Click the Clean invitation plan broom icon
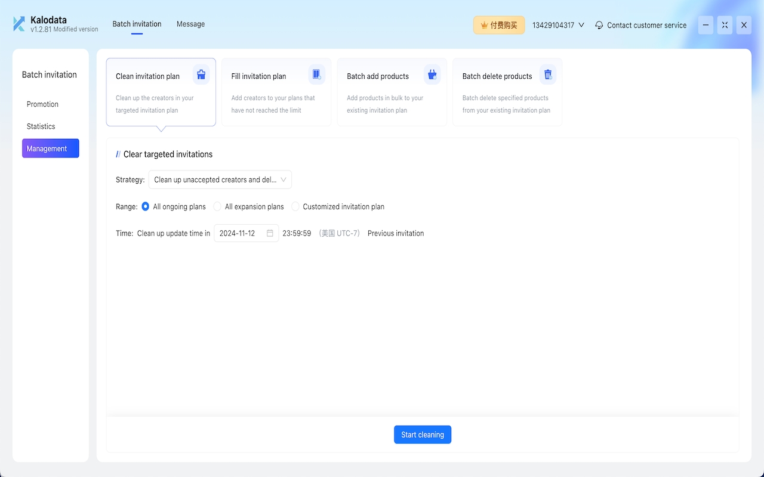764x477 pixels. tap(201, 75)
